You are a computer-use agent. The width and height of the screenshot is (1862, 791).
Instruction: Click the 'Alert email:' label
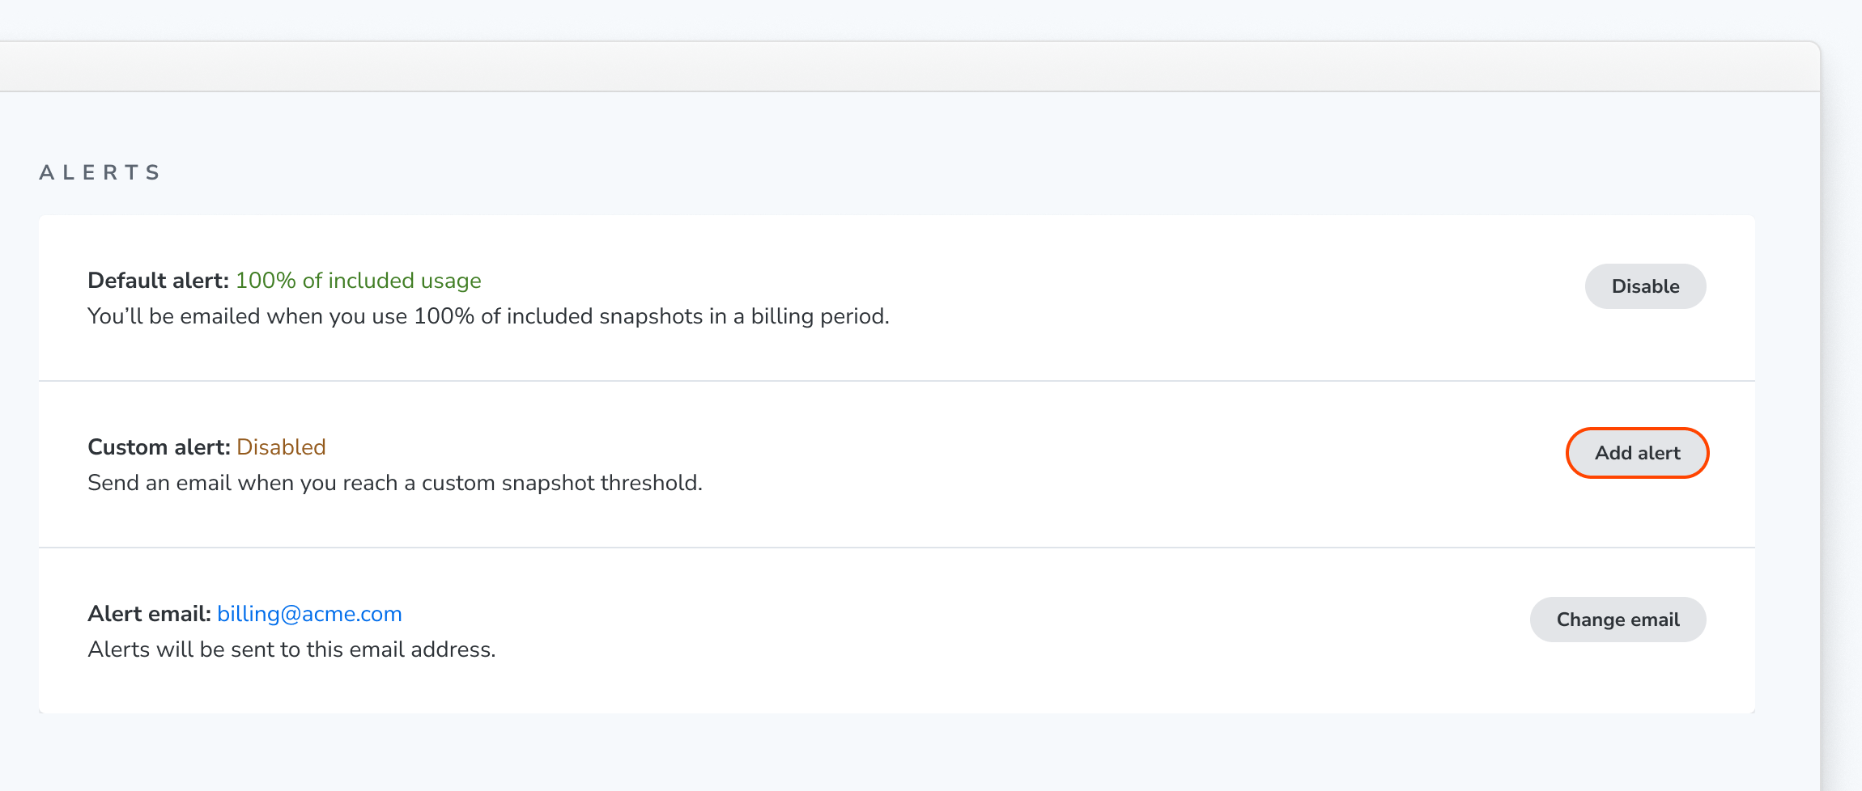150,614
